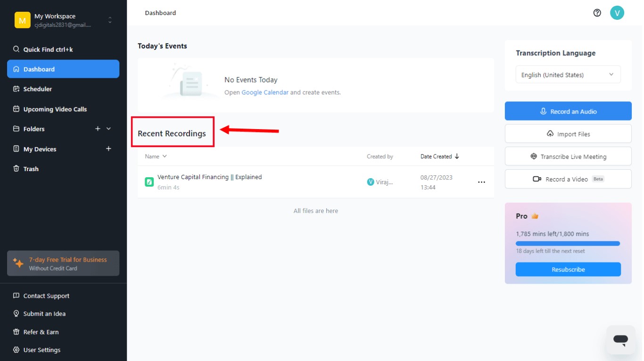This screenshot has height=361, width=644.
Task: Open three-dot menu for Venture Capital recording
Action: [481, 182]
